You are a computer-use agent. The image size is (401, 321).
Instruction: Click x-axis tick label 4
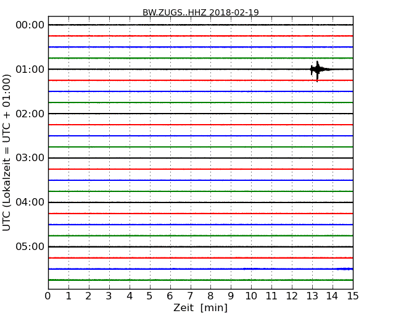tap(130, 296)
